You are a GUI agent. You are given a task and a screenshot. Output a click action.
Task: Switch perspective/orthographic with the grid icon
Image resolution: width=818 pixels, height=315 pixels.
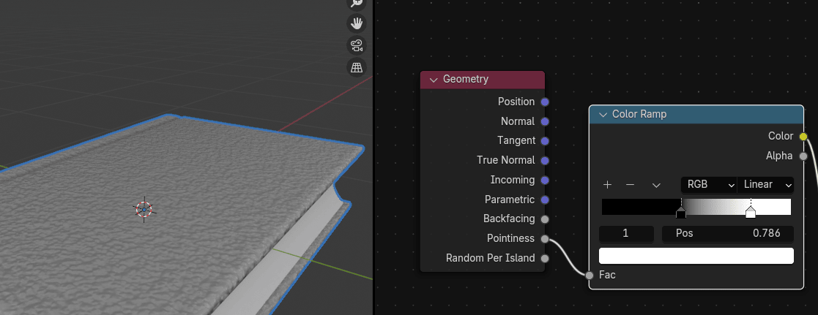coord(357,68)
